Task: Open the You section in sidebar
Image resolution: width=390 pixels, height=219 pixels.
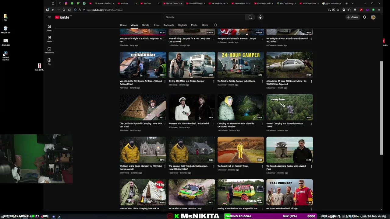Action: [49, 61]
